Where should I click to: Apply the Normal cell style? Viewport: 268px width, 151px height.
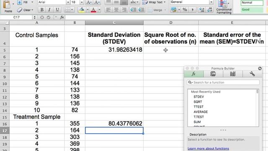point(252,3)
